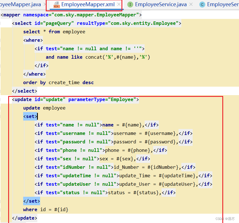Image resolution: width=239 pixels, height=223 pixels.
Task: Click the username = #{username} if line
Action: tap(113, 133)
